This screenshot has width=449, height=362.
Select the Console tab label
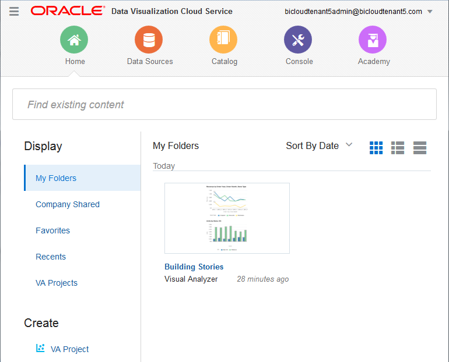pos(299,62)
